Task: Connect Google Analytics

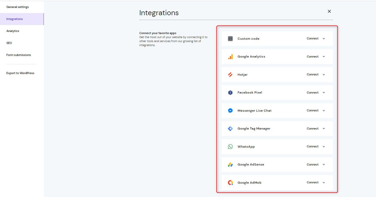Action: click(x=312, y=57)
